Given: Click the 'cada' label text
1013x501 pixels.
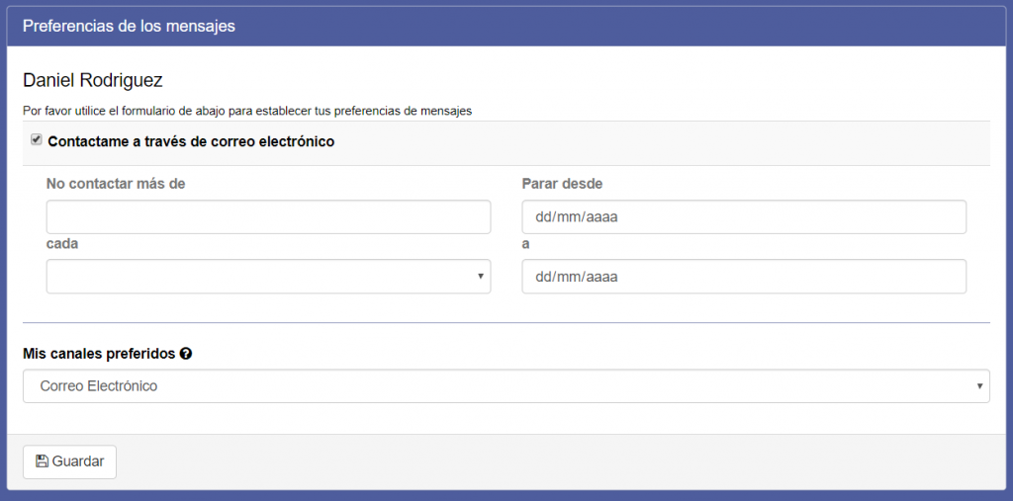Looking at the screenshot, I should [x=62, y=244].
